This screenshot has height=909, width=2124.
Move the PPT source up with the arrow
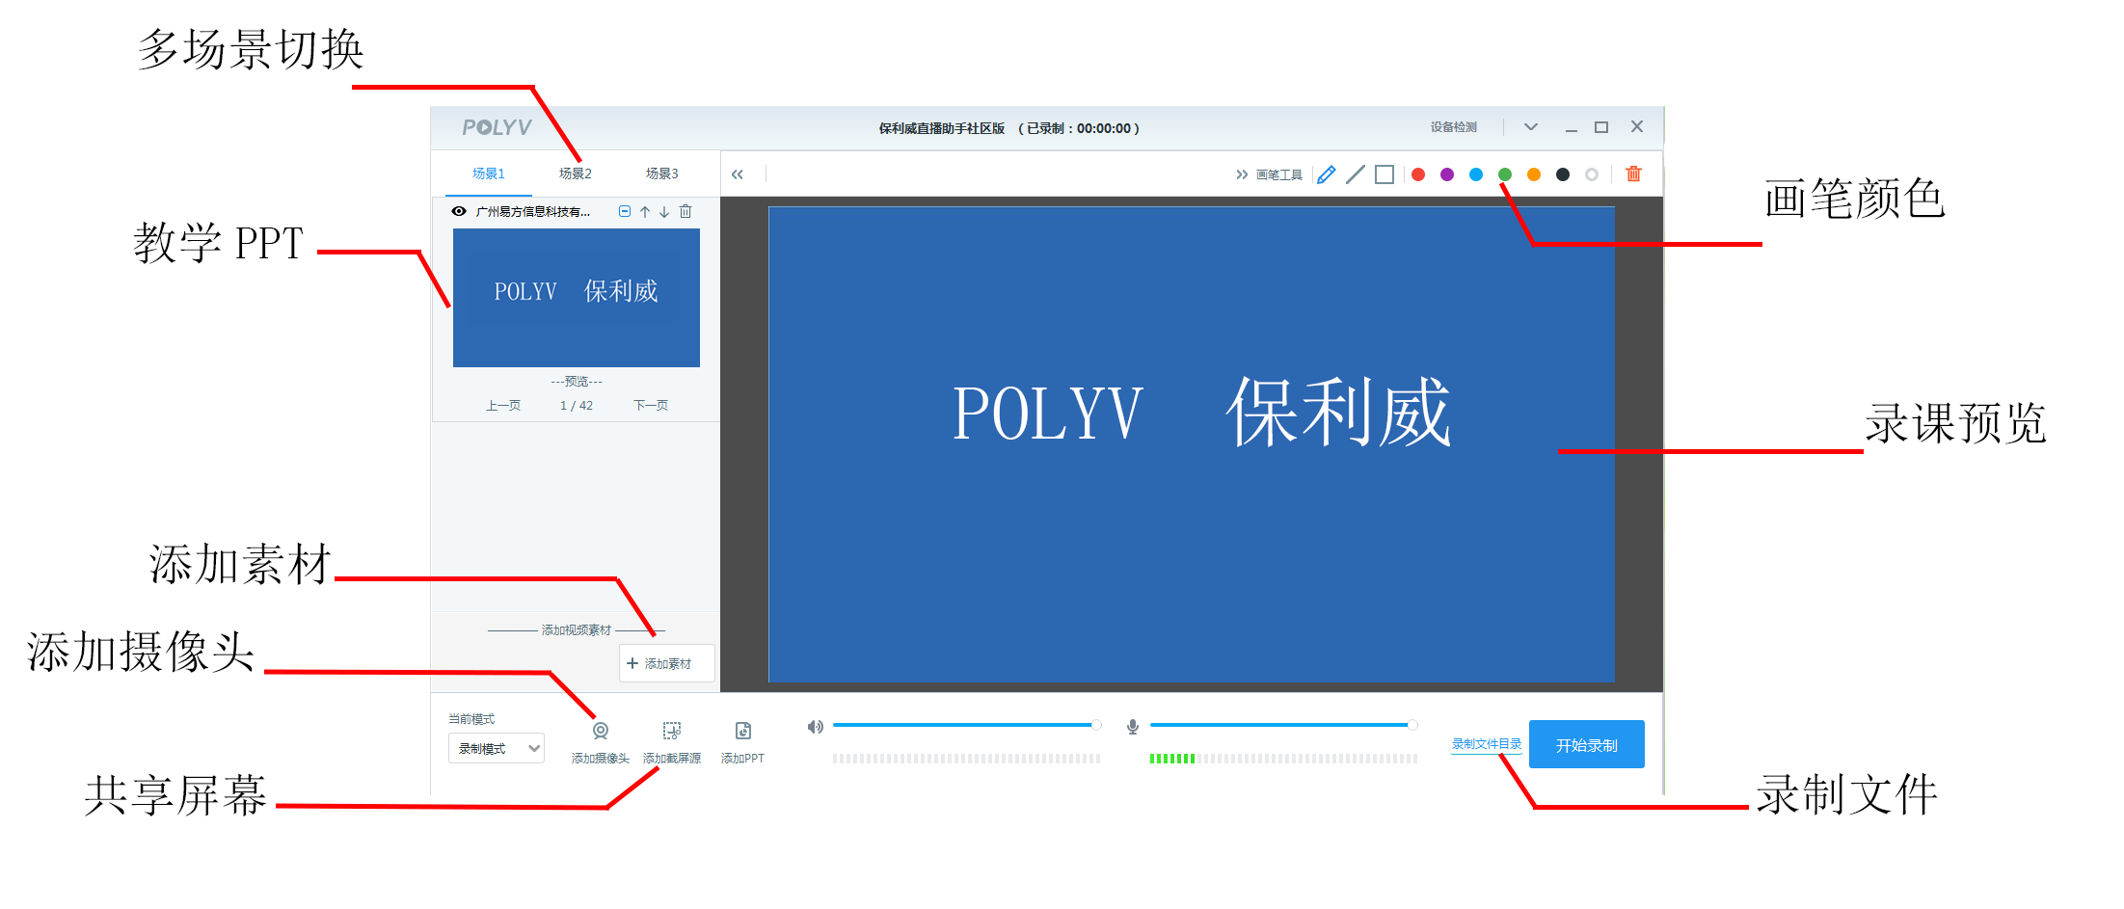645,212
